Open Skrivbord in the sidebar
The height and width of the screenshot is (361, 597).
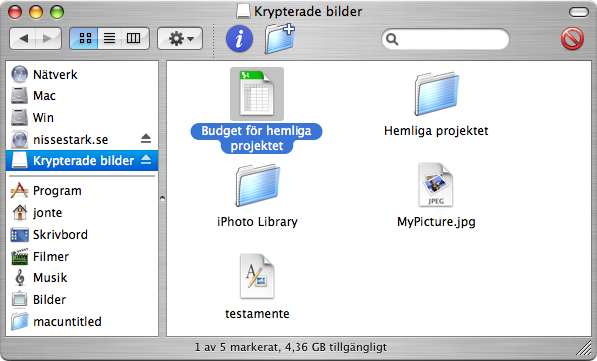point(82,235)
